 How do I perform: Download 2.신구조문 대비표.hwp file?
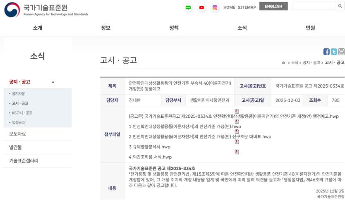[x=200, y=137]
